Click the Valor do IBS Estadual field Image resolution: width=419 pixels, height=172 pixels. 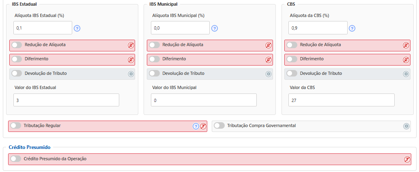pos(66,100)
